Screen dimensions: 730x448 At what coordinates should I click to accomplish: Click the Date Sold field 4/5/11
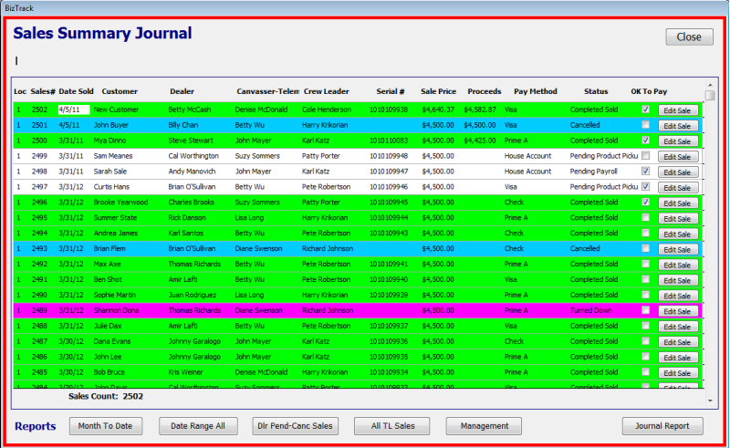pos(74,109)
